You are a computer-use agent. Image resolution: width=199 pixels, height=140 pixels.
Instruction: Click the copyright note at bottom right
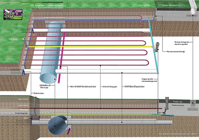click(177, 134)
